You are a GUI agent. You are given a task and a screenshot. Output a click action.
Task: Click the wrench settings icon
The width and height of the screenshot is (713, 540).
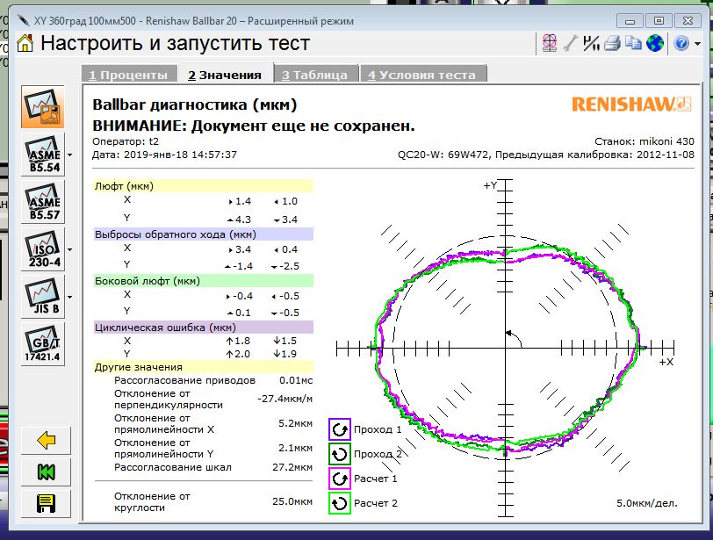[x=570, y=43]
